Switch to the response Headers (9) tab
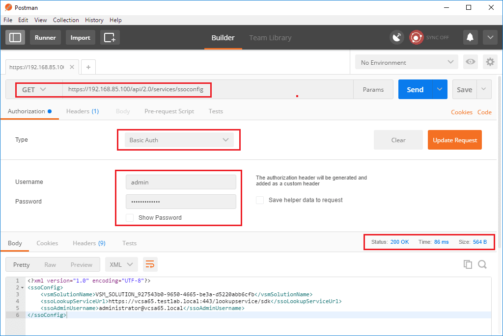Viewport: 503px width, 336px height. click(89, 243)
